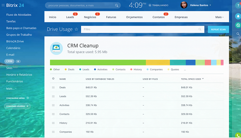Viewport: 241px width, 138px height.
Task: Click the right sidebar search icon
Action: 238,34
